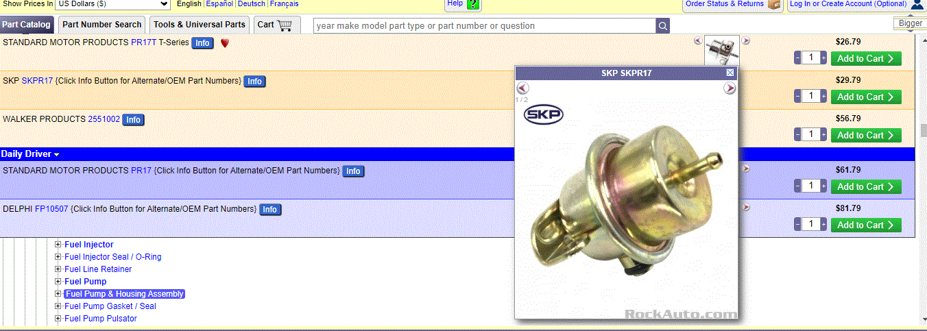Switch language to Français
Image resolution: width=927 pixels, height=331 pixels.
click(284, 4)
